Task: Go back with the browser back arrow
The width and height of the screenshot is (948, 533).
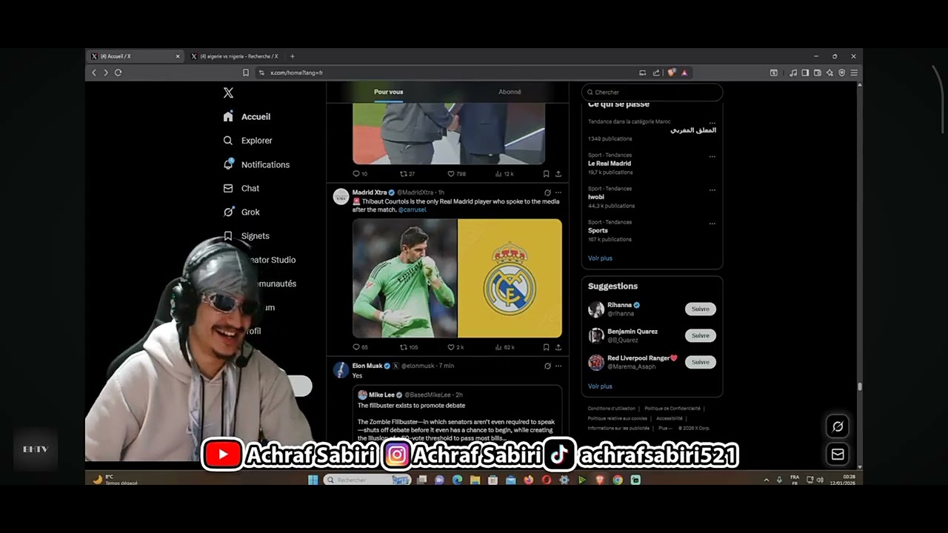Action: (94, 73)
